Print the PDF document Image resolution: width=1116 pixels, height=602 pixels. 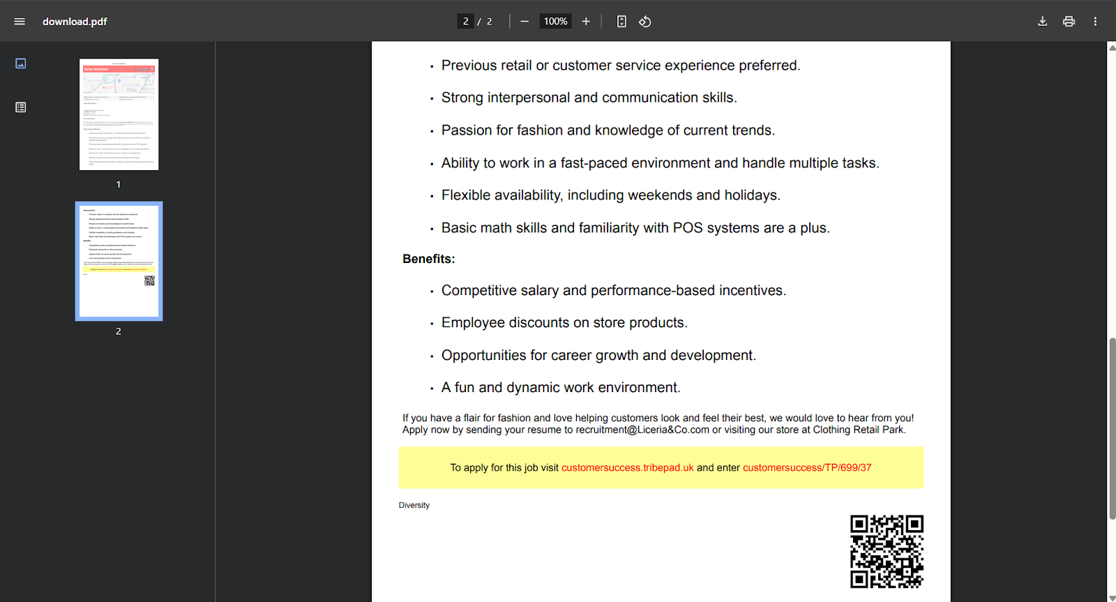[1069, 22]
